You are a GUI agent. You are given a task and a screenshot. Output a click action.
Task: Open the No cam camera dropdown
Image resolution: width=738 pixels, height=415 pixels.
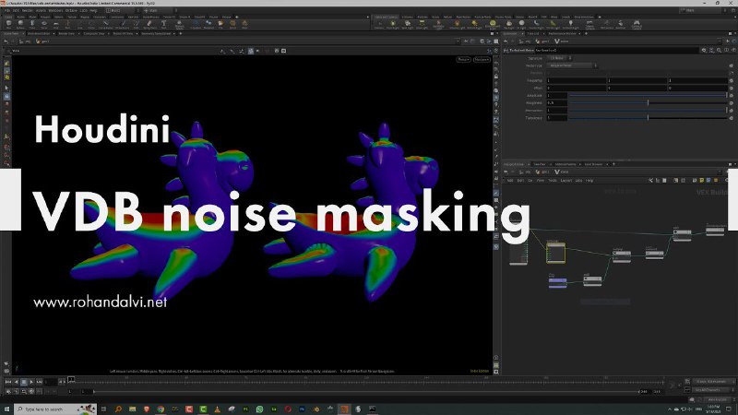point(482,60)
